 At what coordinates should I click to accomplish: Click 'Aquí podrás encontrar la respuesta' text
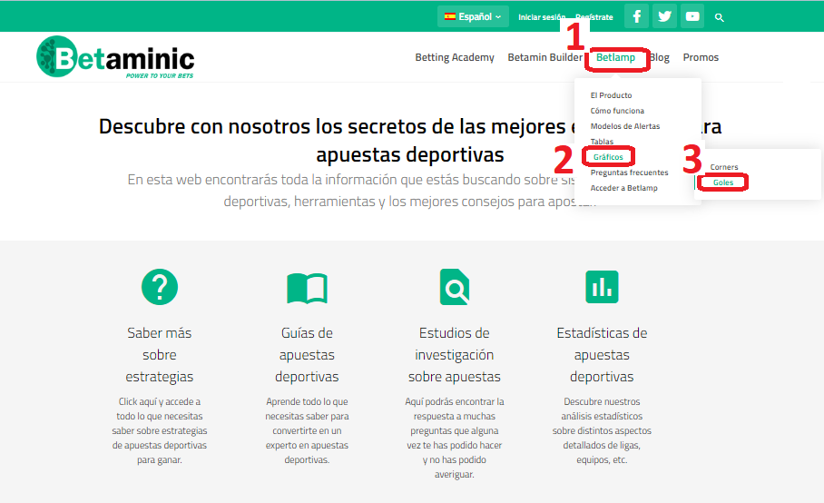tap(455, 438)
